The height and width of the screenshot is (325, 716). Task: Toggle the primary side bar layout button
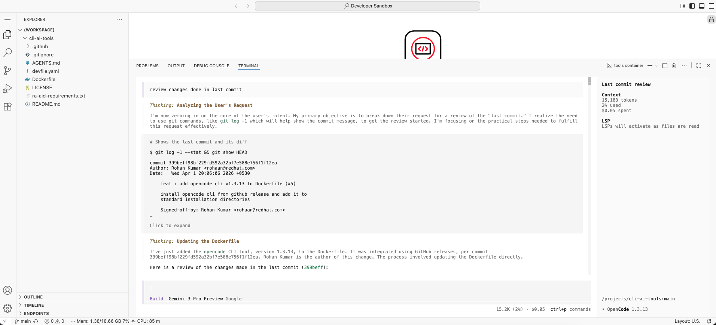coord(692,6)
